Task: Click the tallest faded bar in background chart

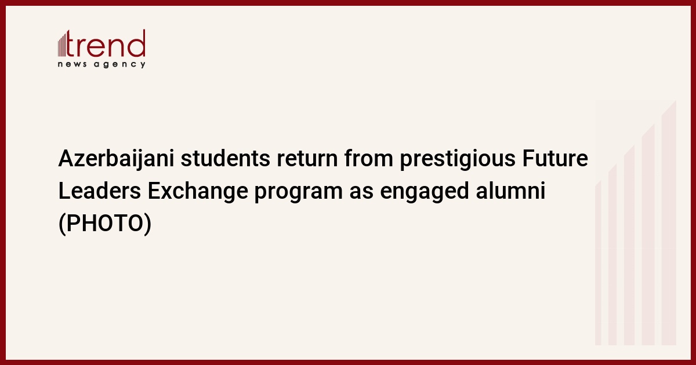Action: pos(669,222)
